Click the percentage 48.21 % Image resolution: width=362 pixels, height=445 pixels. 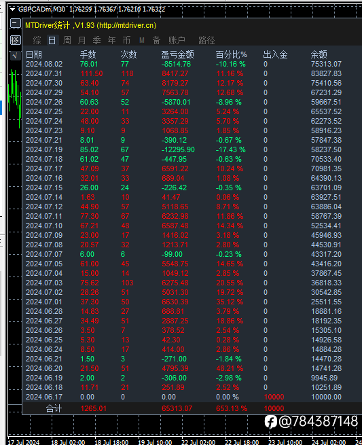point(230,368)
